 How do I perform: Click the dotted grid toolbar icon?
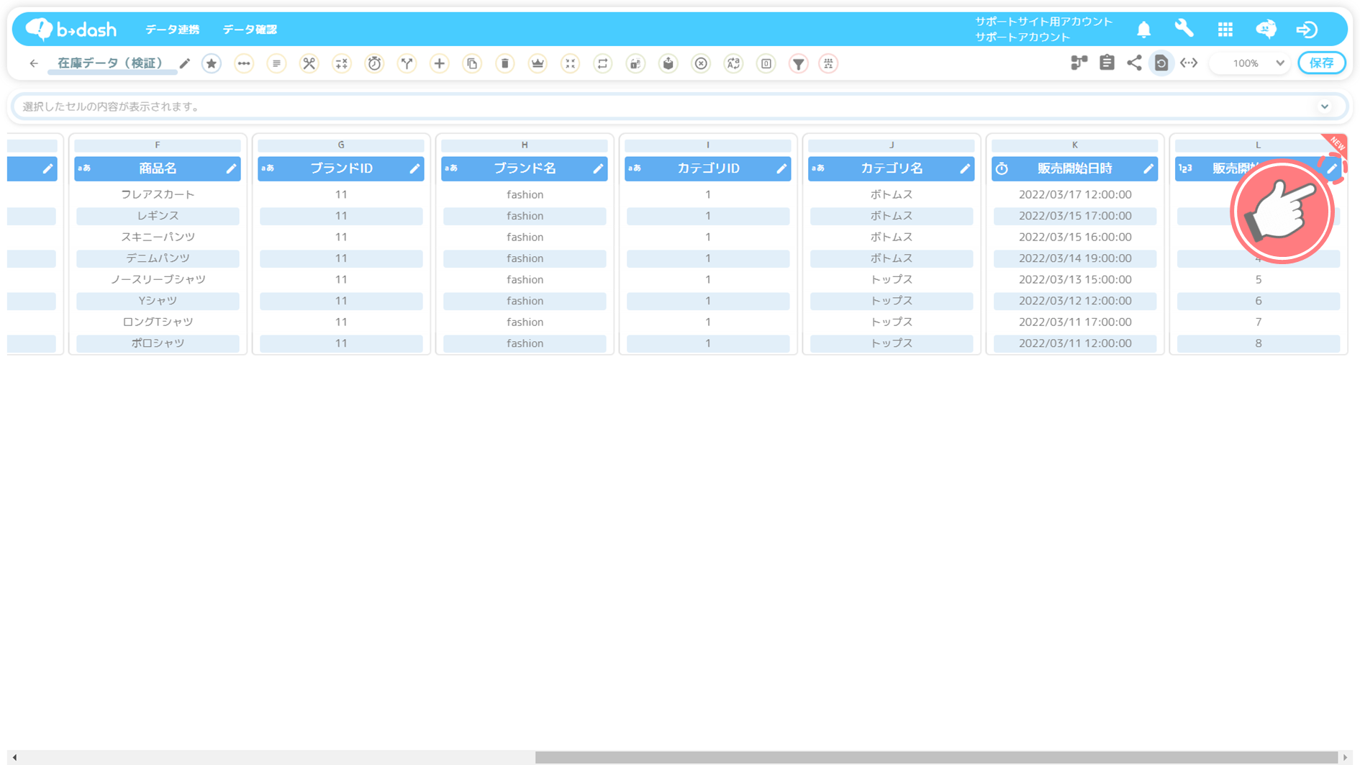click(829, 63)
